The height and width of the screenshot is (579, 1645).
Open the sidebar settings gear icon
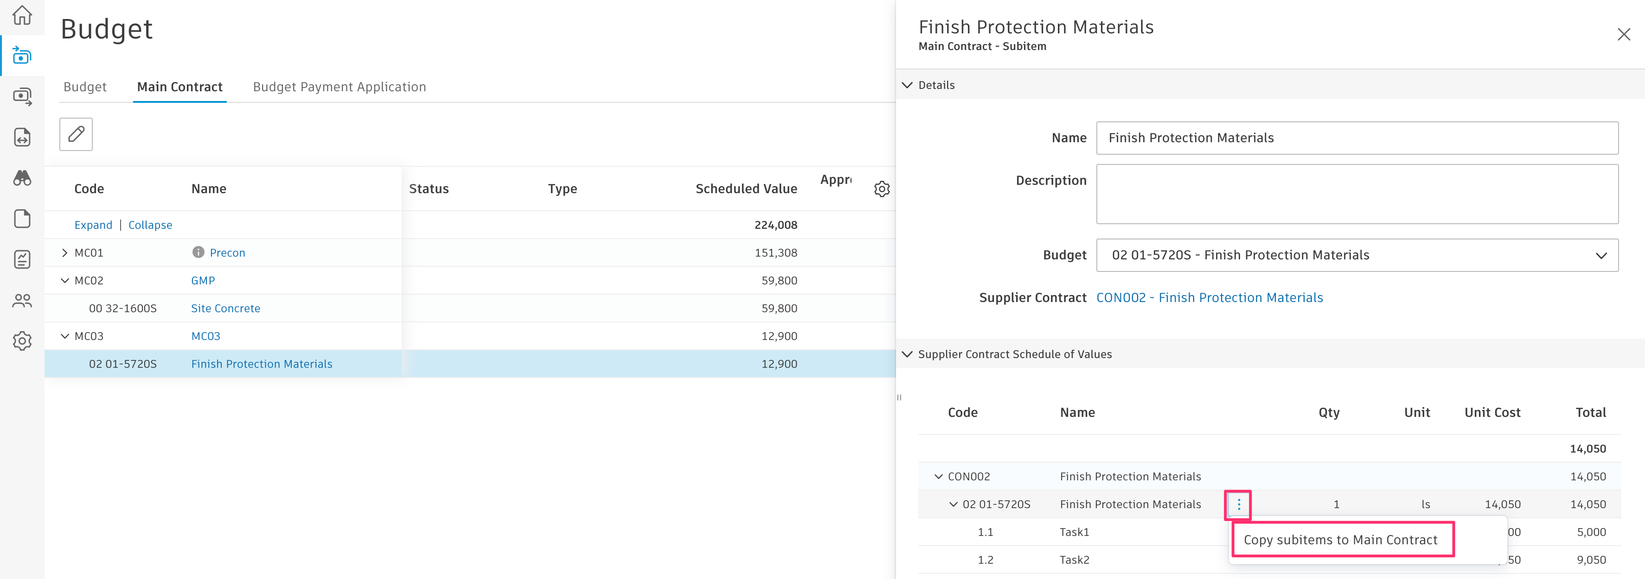point(22,341)
